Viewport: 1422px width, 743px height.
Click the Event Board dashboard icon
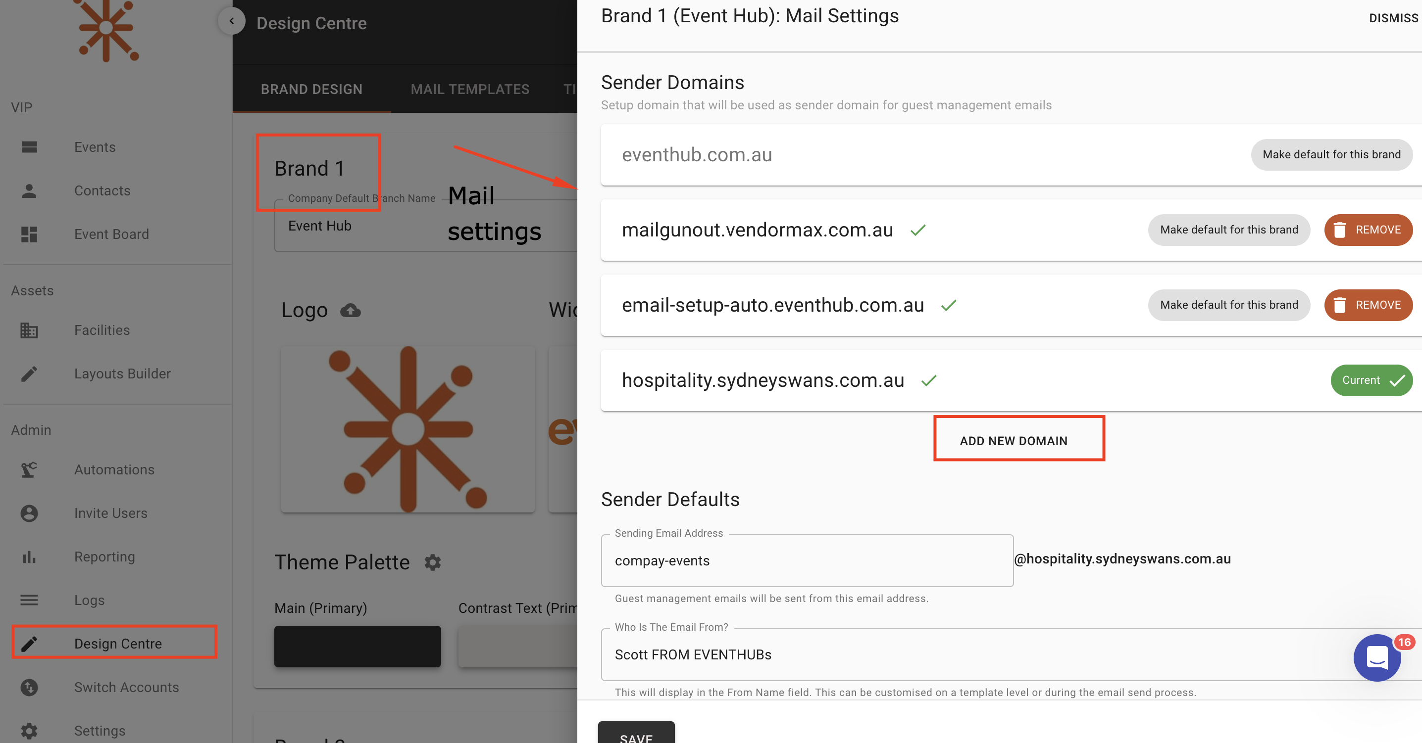[29, 234]
